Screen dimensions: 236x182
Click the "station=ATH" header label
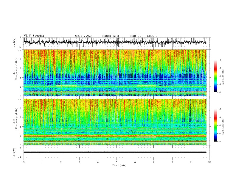pos(111,36)
